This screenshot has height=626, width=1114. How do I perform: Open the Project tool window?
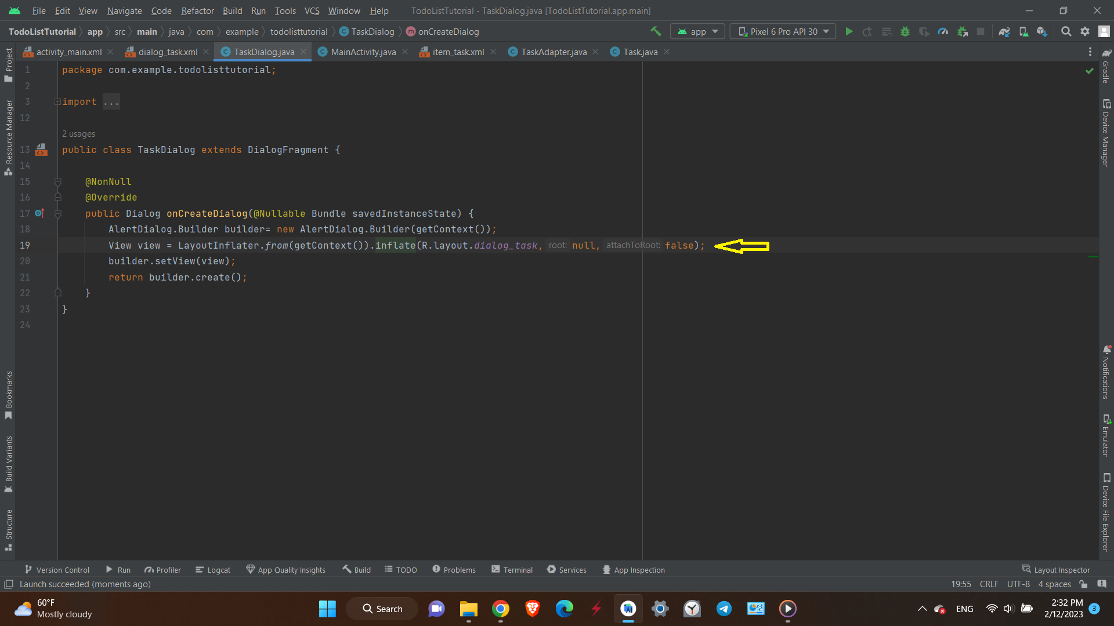click(9, 64)
